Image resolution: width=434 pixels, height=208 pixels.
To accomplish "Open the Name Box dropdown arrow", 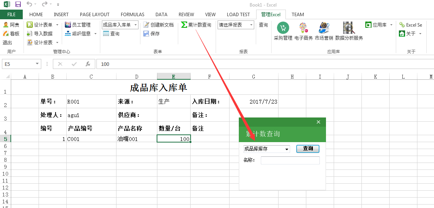I will tap(37, 64).
